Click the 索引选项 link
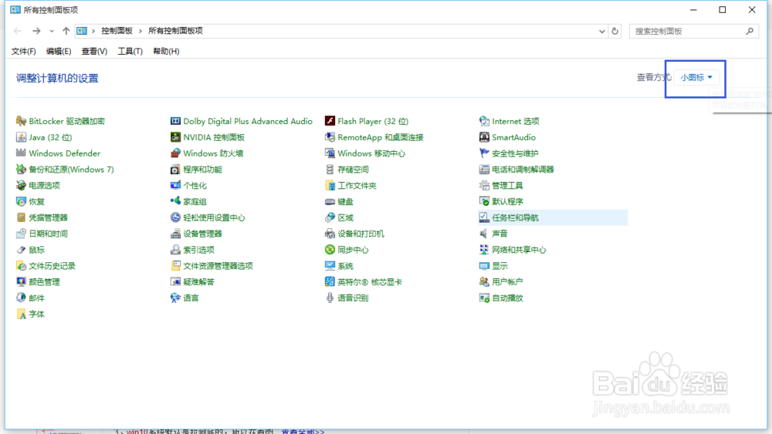772x434 pixels. click(x=199, y=250)
